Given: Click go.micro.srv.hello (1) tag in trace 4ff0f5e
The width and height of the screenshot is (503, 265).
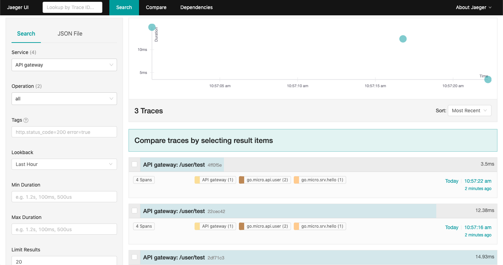Looking at the screenshot, I should click(x=320, y=180).
